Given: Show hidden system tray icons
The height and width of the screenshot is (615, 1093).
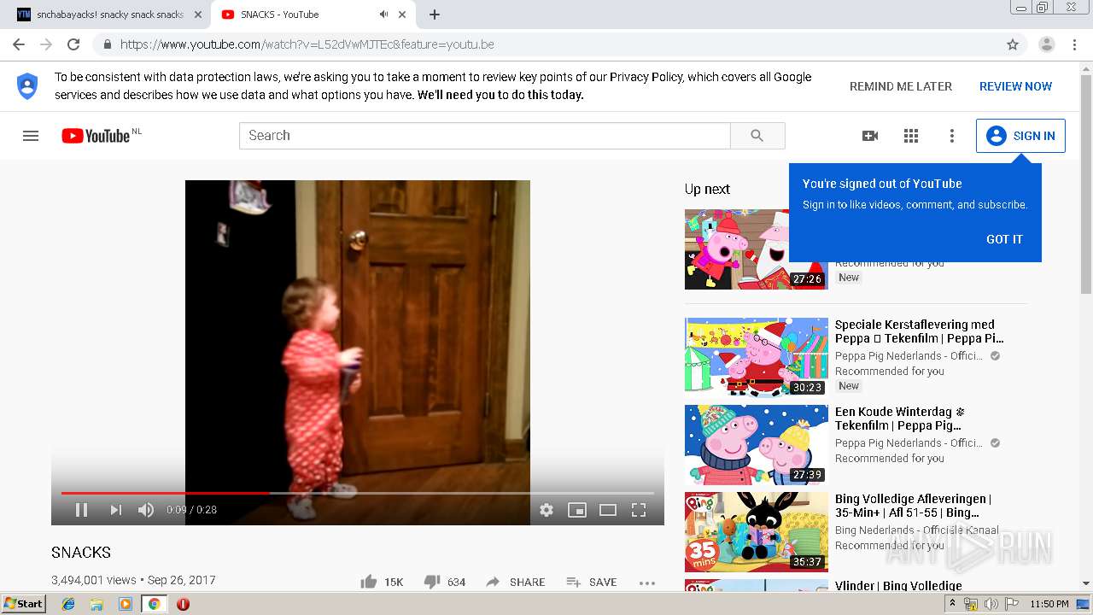Looking at the screenshot, I should 952,604.
